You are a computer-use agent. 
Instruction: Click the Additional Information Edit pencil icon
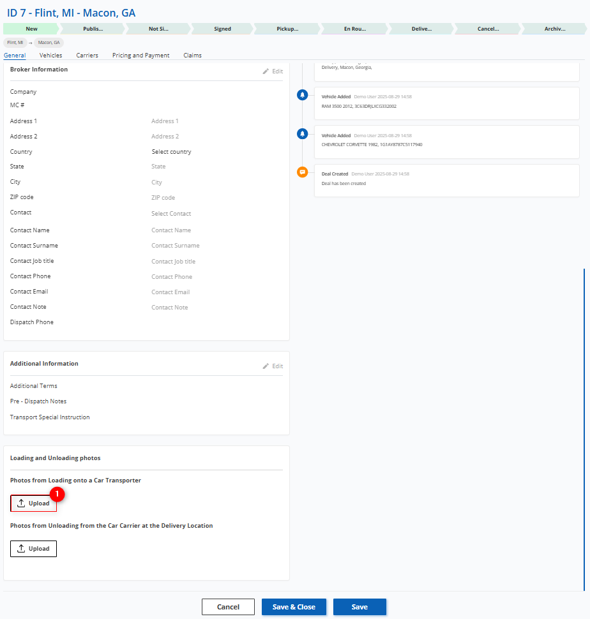266,366
